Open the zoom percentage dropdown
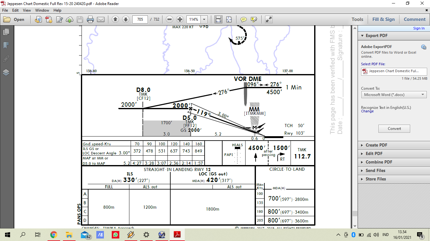 [204, 19]
